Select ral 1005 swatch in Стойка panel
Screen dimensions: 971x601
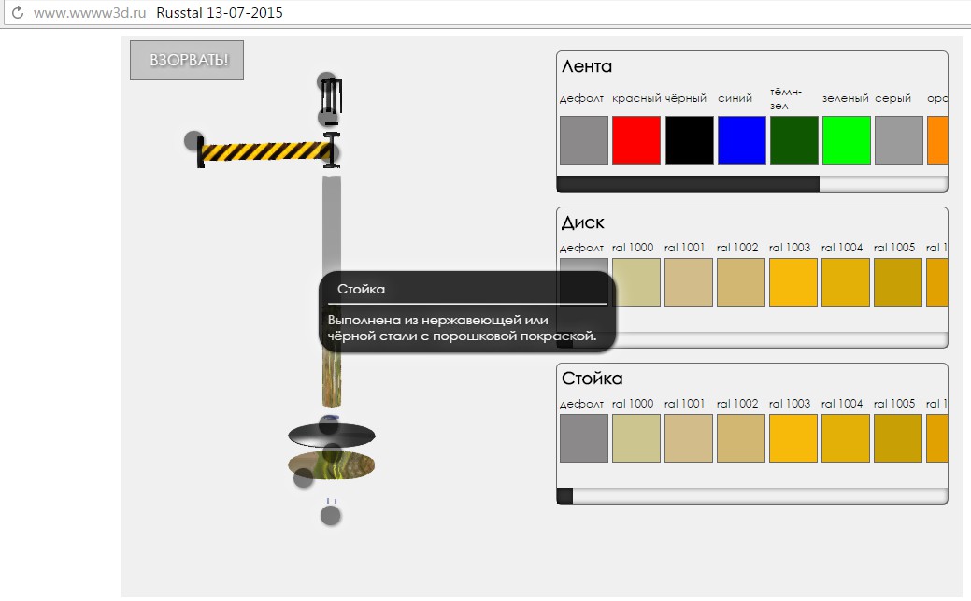tap(898, 438)
